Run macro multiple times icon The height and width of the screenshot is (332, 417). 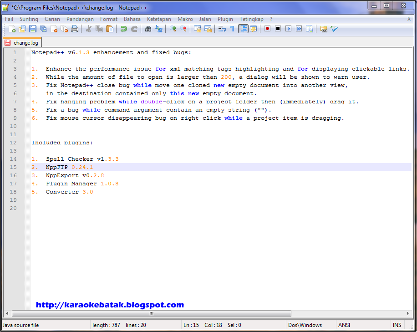point(299,29)
